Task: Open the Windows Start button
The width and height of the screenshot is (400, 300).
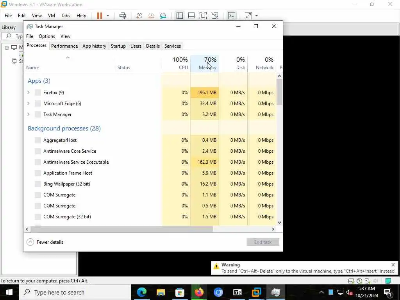Action: tap(9, 292)
